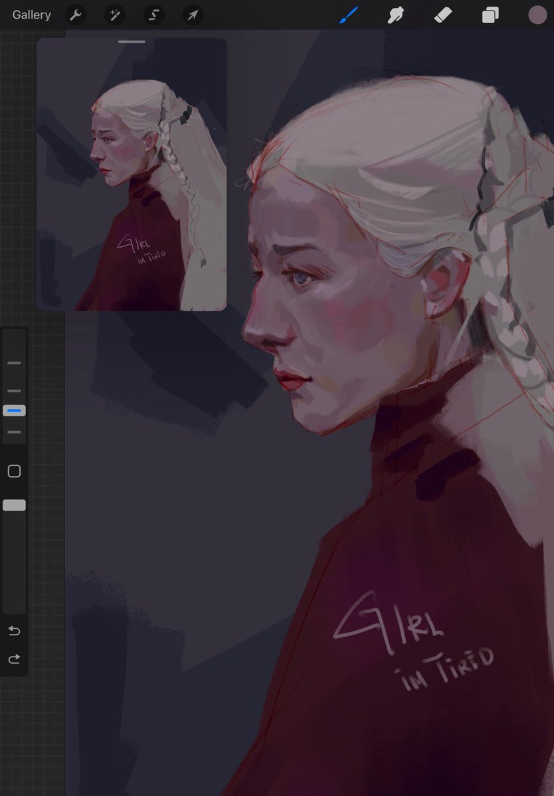This screenshot has height=796, width=554.
Task: Tap the reference window top grab handle
Action: [132, 42]
